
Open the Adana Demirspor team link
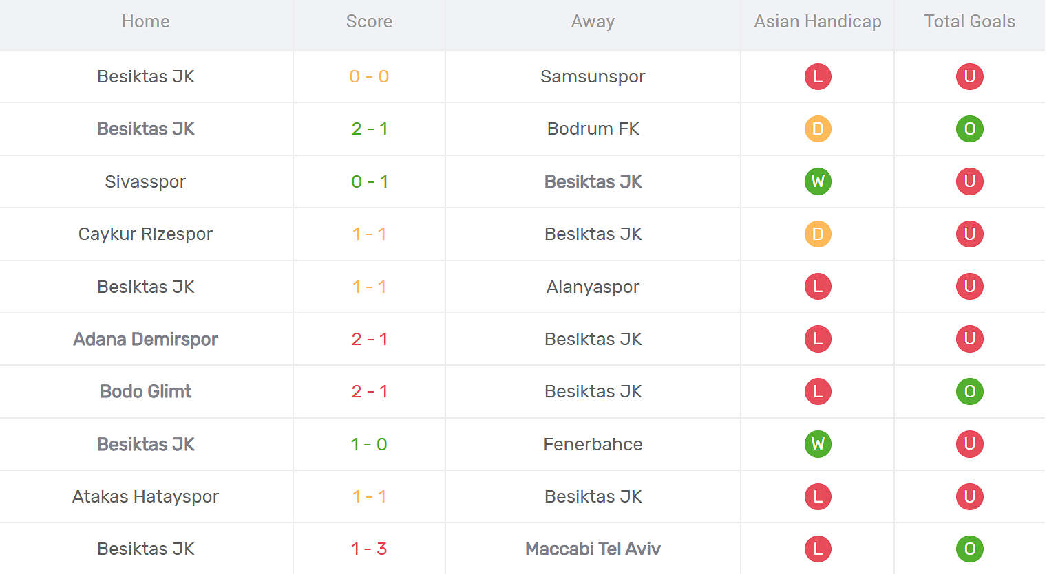(145, 339)
